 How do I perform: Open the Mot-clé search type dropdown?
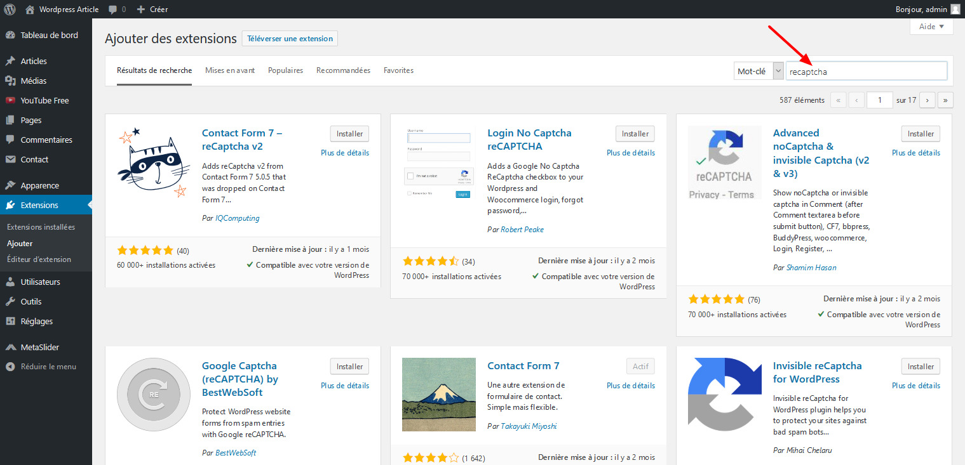(759, 71)
